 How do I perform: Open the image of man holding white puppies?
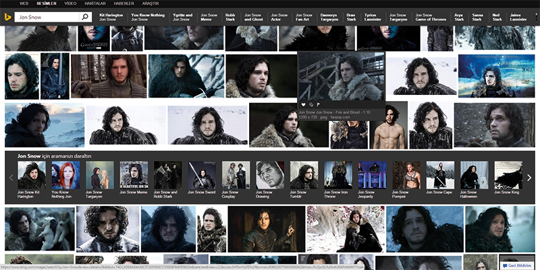coord(40,229)
